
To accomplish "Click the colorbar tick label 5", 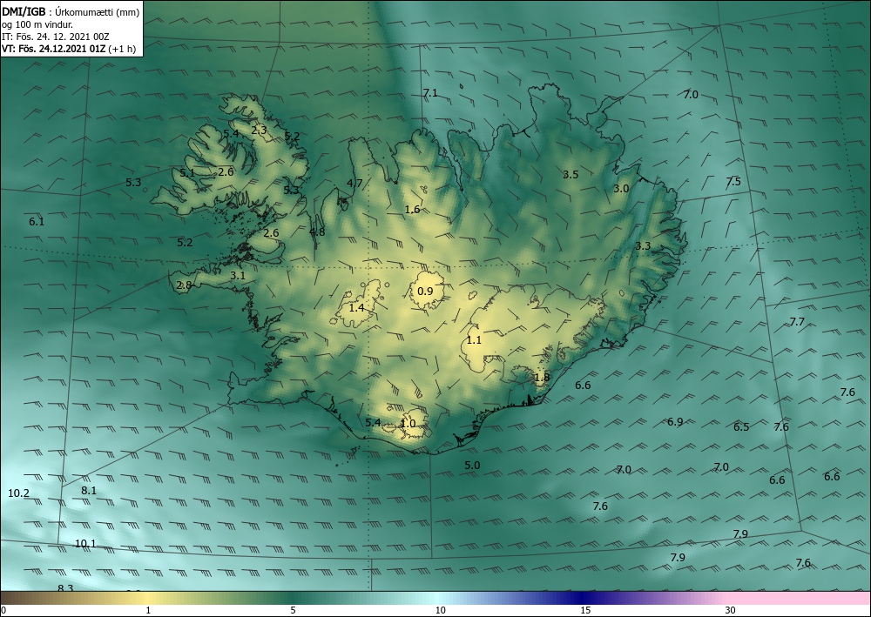I will tap(293, 610).
